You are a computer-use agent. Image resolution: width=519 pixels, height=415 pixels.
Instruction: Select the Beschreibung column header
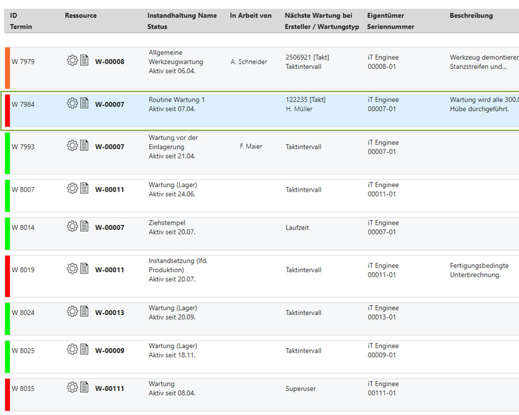click(471, 16)
